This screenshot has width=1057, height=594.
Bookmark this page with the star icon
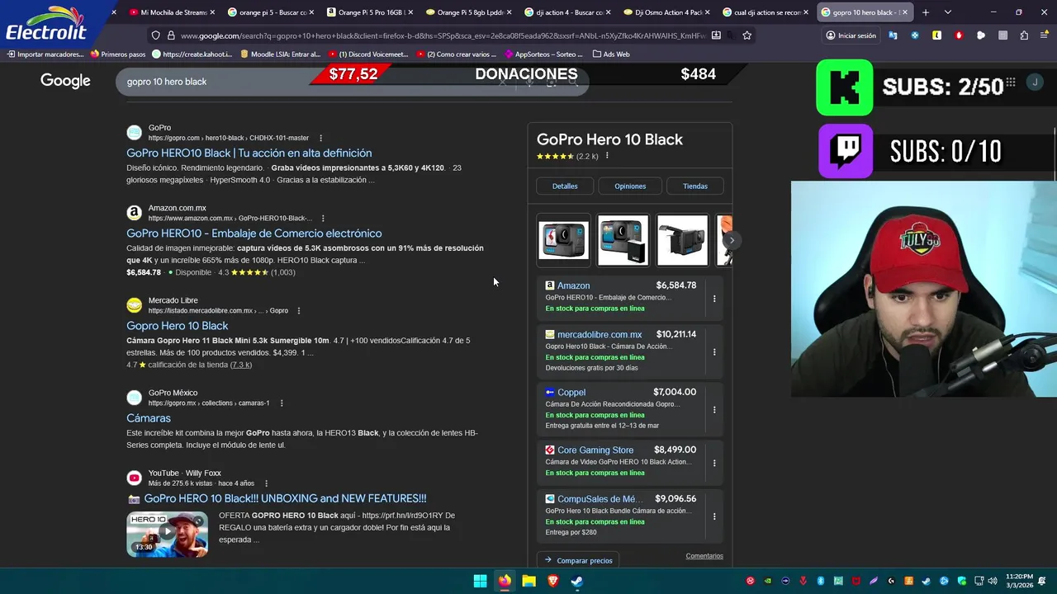[747, 35]
